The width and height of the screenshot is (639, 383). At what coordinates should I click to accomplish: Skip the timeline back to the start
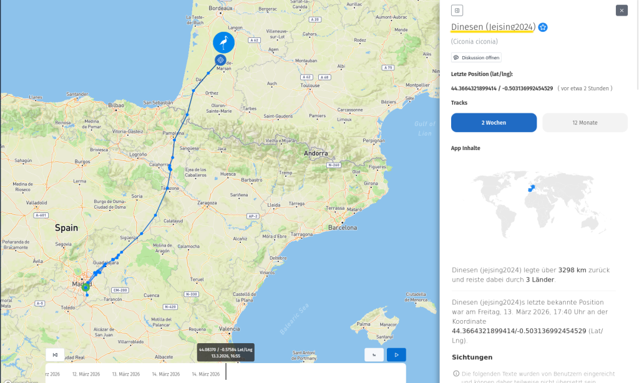56,355
